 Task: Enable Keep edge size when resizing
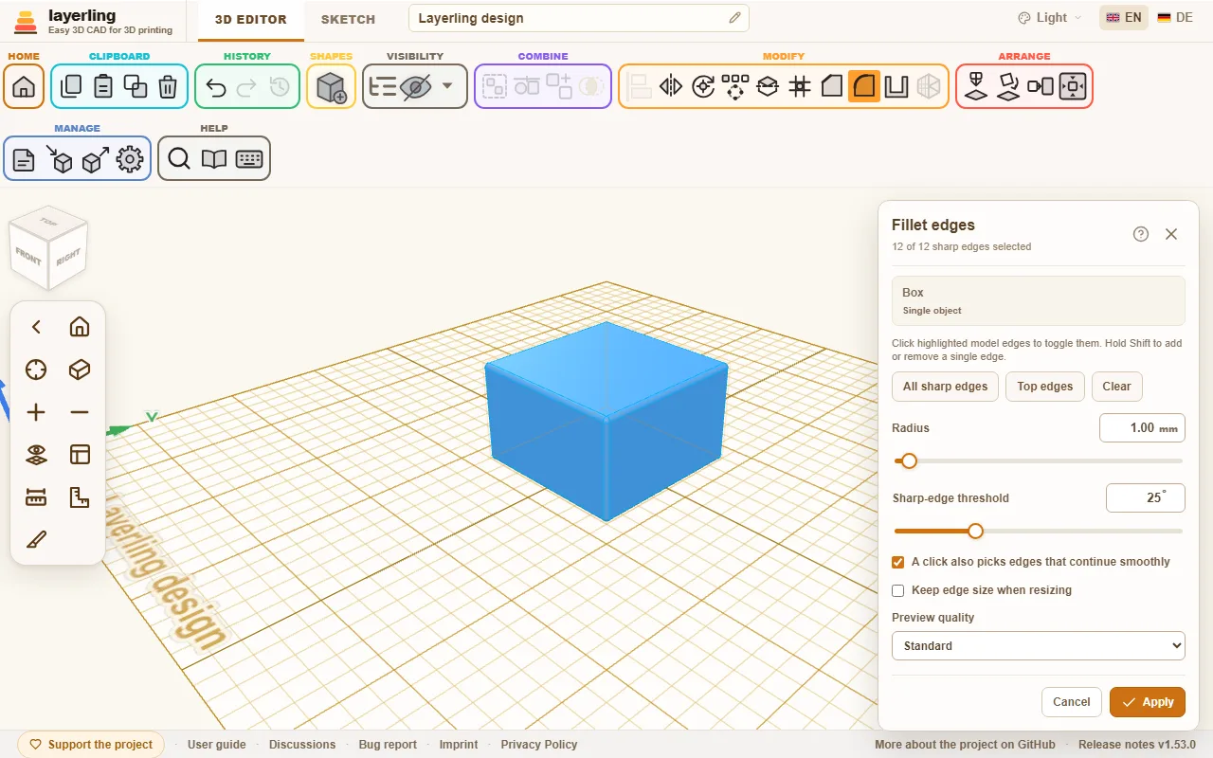898,590
